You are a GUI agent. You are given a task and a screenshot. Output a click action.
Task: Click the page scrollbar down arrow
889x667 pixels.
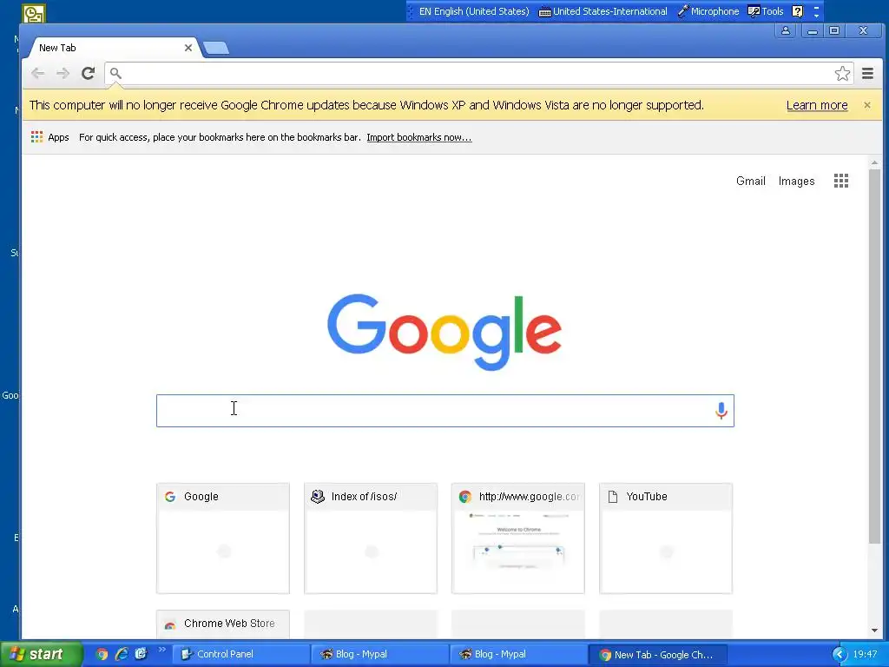(x=874, y=631)
